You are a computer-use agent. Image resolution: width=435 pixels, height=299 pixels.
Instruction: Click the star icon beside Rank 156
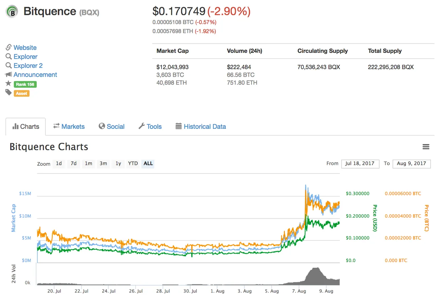(x=8, y=83)
